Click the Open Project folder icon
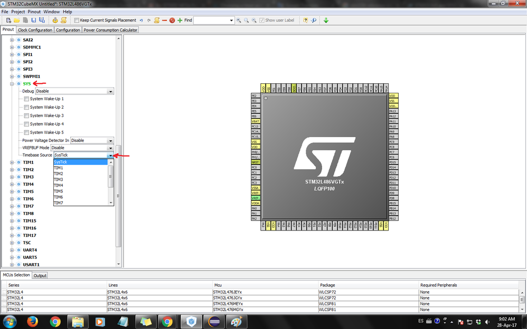Image resolution: width=527 pixels, height=329 pixels. 17,20
